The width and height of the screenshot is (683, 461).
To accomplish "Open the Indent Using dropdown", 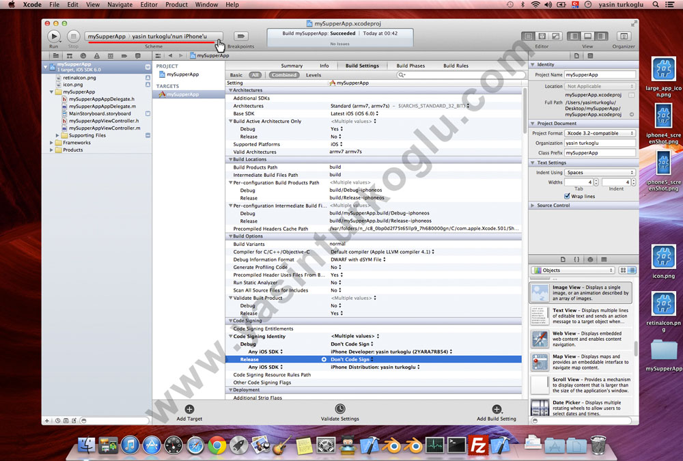I will (x=600, y=173).
